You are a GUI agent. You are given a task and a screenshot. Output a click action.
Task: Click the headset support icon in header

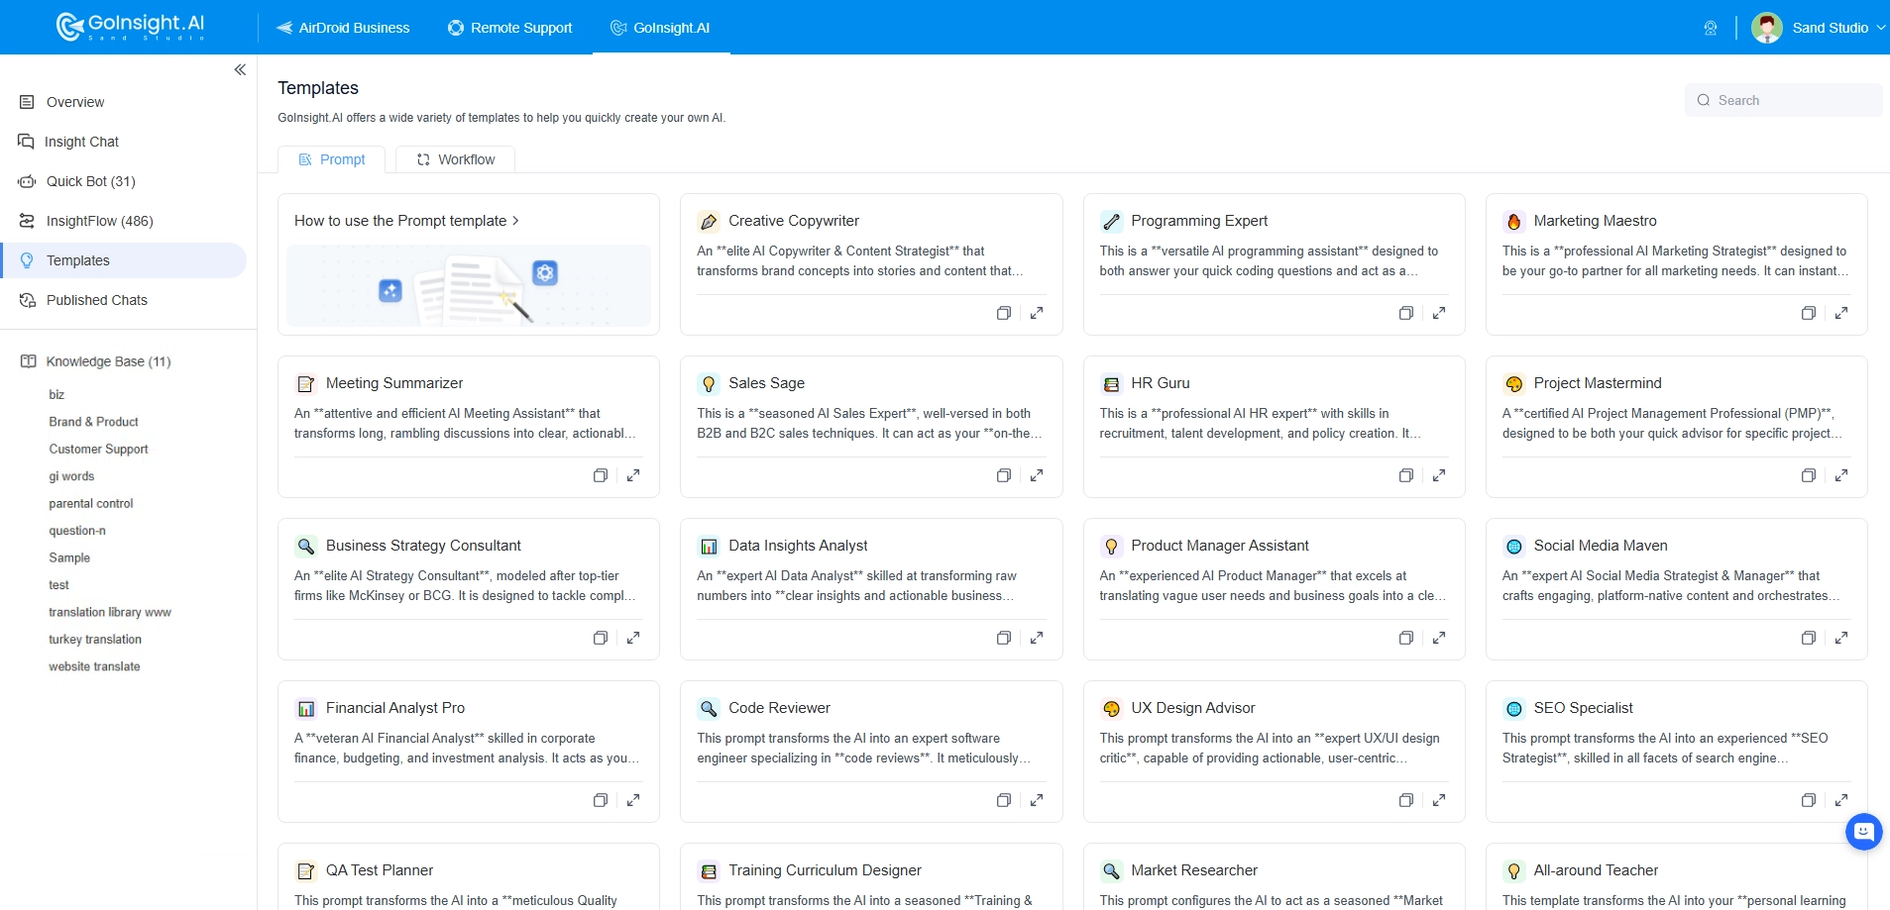pyautogui.click(x=1710, y=28)
